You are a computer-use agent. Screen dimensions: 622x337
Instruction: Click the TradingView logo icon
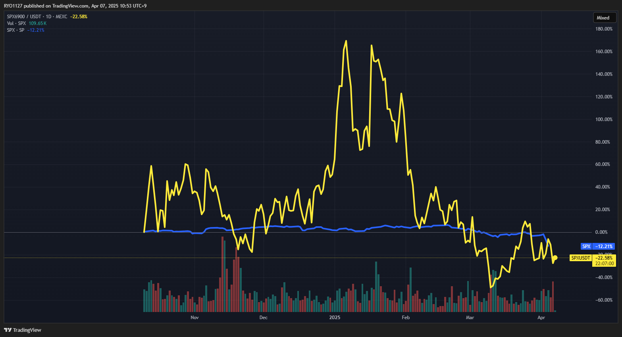8,330
